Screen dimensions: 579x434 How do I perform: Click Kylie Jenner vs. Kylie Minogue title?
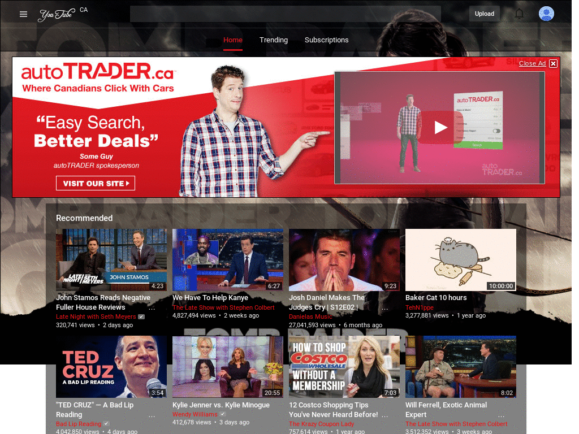pos(221,405)
